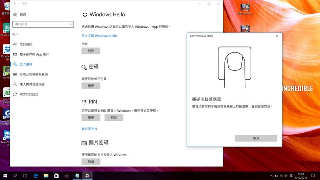Check battery status in tray

click(x=276, y=176)
